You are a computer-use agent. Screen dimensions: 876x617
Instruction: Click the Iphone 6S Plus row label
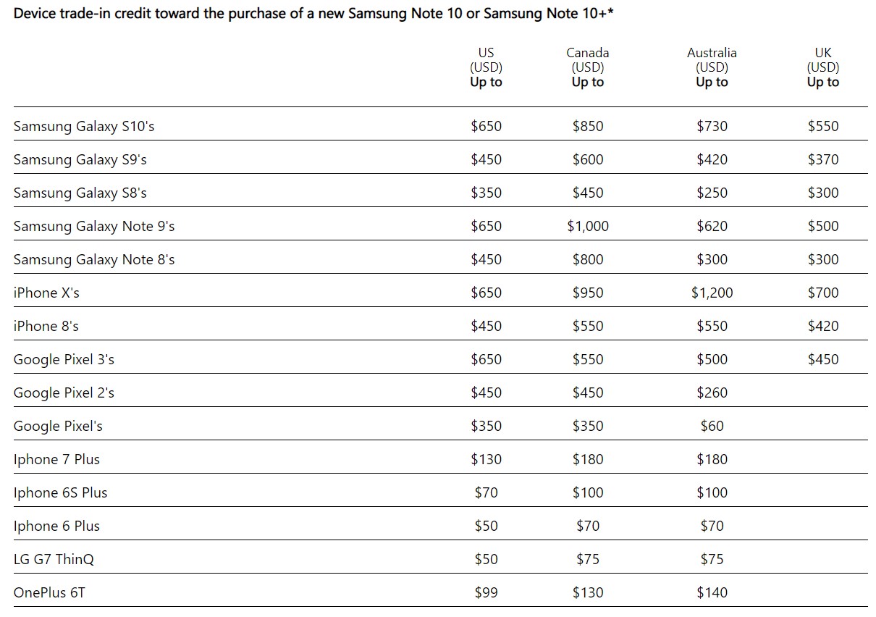(x=60, y=493)
